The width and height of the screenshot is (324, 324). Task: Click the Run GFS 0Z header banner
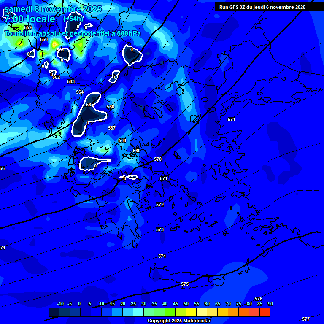(262, 7)
